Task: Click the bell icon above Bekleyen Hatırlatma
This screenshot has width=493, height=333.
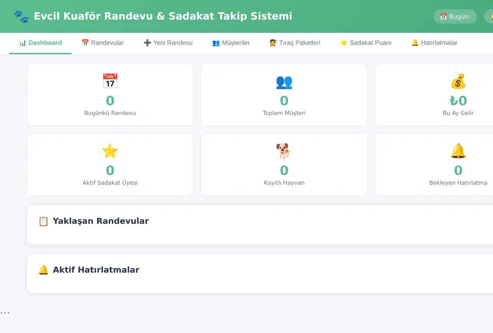Action: (x=458, y=151)
